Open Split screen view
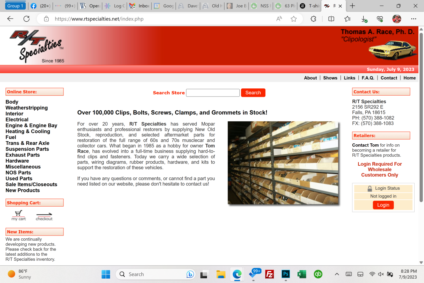 point(331,19)
